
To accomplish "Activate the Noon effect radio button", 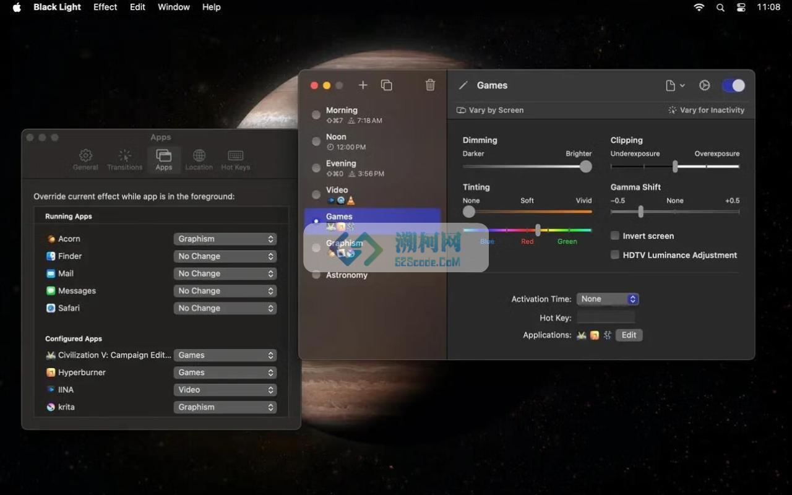I will (x=316, y=142).
